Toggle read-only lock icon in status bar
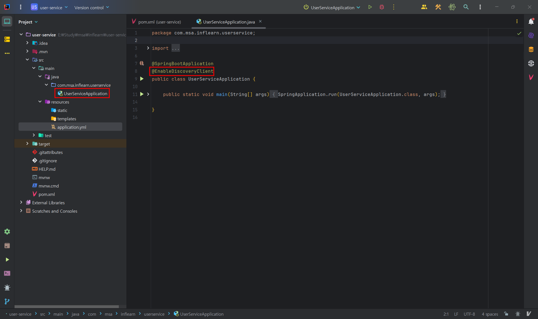 (x=506, y=314)
